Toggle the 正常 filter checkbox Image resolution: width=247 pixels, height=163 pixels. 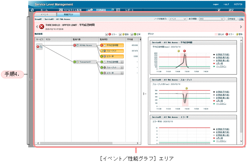[x=132, y=35]
